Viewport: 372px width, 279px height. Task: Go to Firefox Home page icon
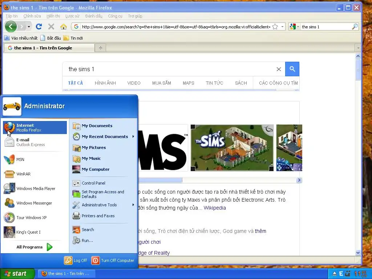point(63,27)
